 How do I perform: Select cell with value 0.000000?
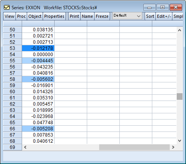coord(38,55)
